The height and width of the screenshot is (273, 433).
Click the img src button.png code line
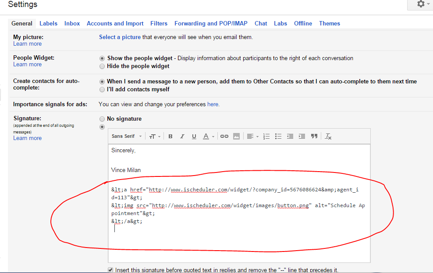[x=238, y=209]
